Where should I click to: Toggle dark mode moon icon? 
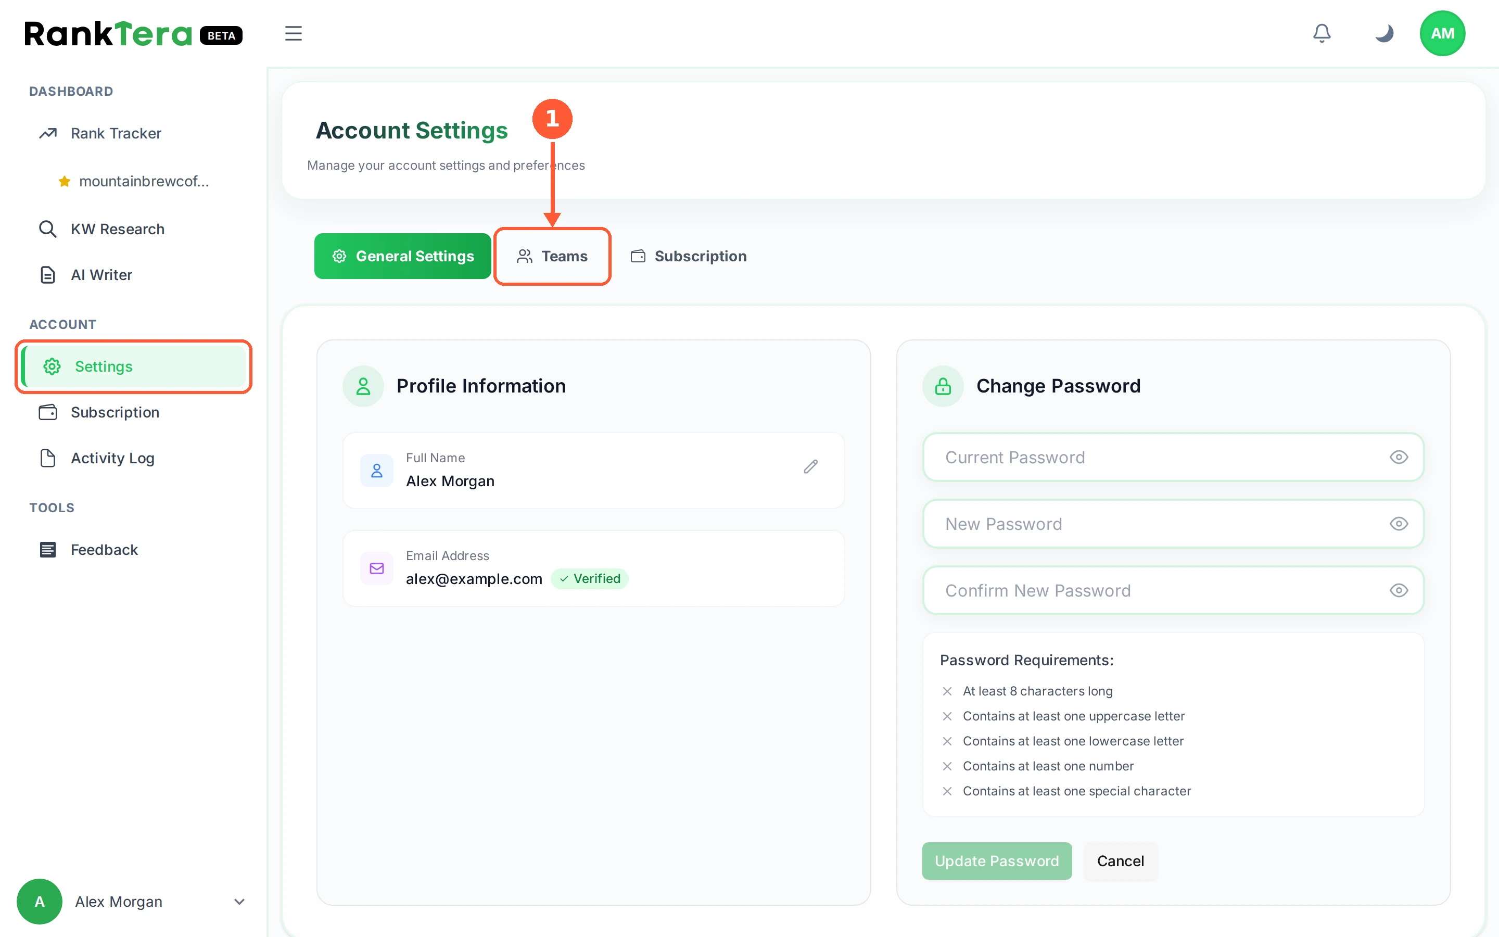(1384, 33)
